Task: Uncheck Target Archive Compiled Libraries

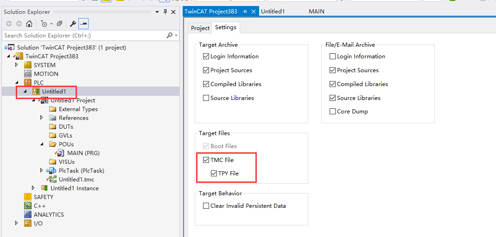Action: 206,84
